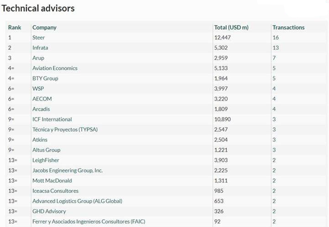Select the total value 5,302
The height and width of the screenshot is (227, 329).
tap(221, 48)
